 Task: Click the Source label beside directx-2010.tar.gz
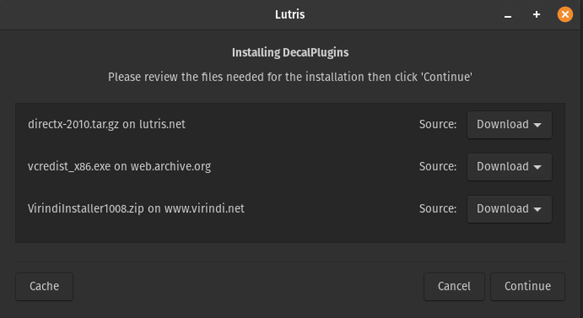tap(438, 124)
